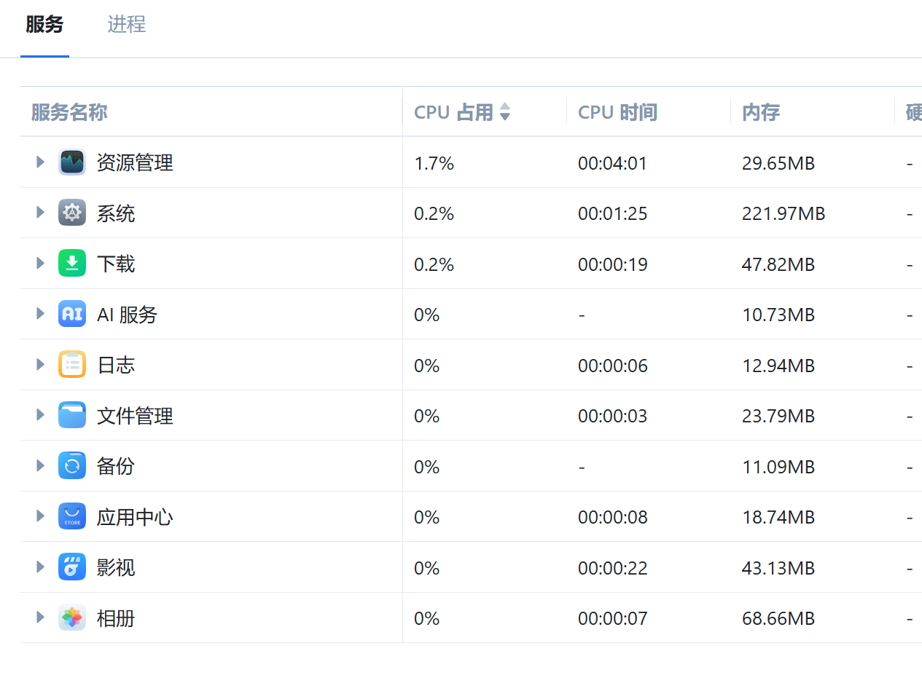The height and width of the screenshot is (694, 922).
Task: Switch to the 进程 tab
Action: click(x=126, y=25)
